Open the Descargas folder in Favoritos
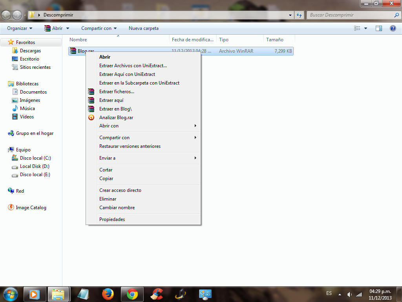 point(30,51)
